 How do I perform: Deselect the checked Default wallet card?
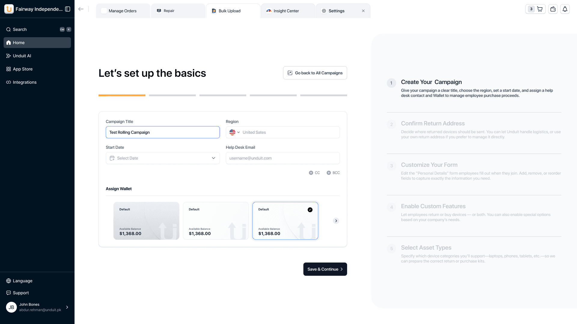tap(310, 210)
